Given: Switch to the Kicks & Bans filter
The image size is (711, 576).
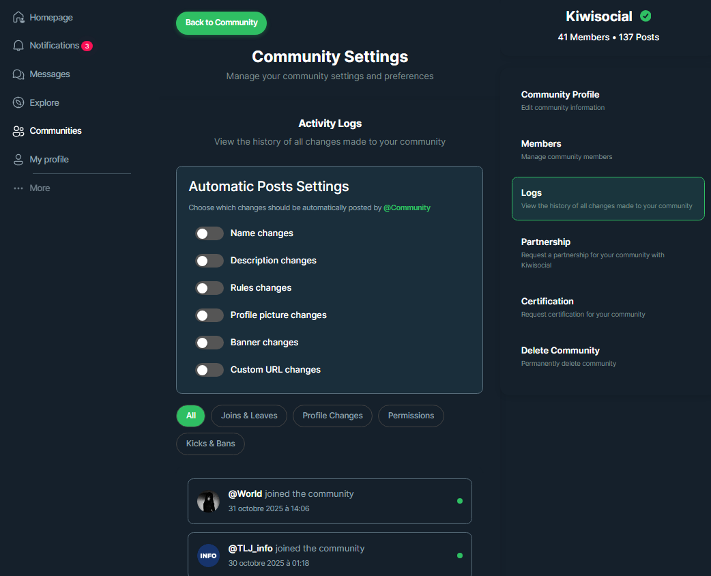Looking at the screenshot, I should coord(210,444).
